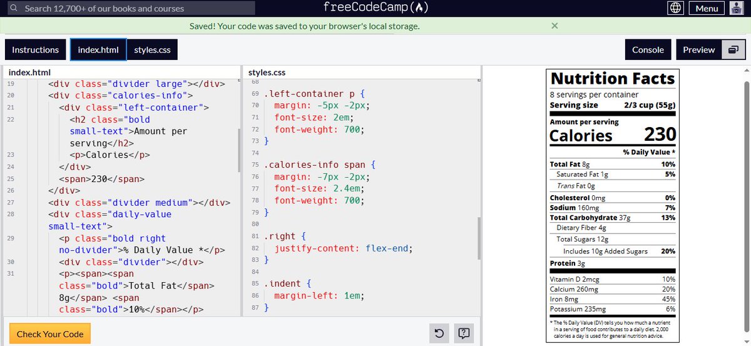This screenshot has height=346, width=751.
Task: Toggle the Console panel
Action: [x=648, y=50]
